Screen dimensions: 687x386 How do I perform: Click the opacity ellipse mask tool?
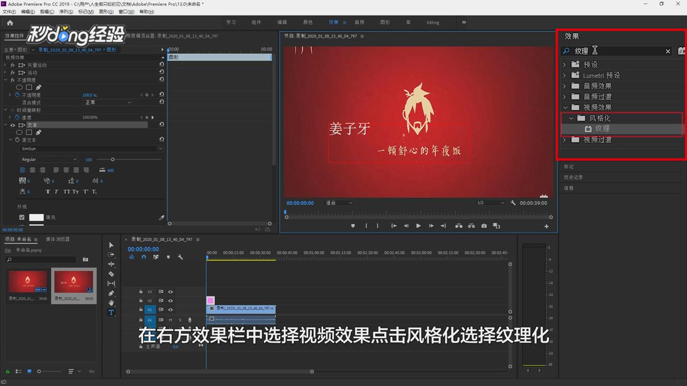point(19,87)
